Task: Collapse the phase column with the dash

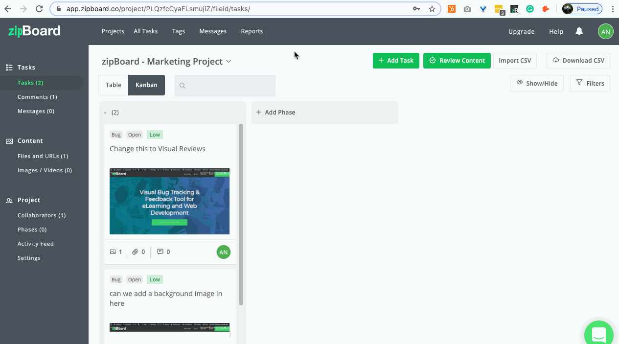Action: pyautogui.click(x=105, y=113)
